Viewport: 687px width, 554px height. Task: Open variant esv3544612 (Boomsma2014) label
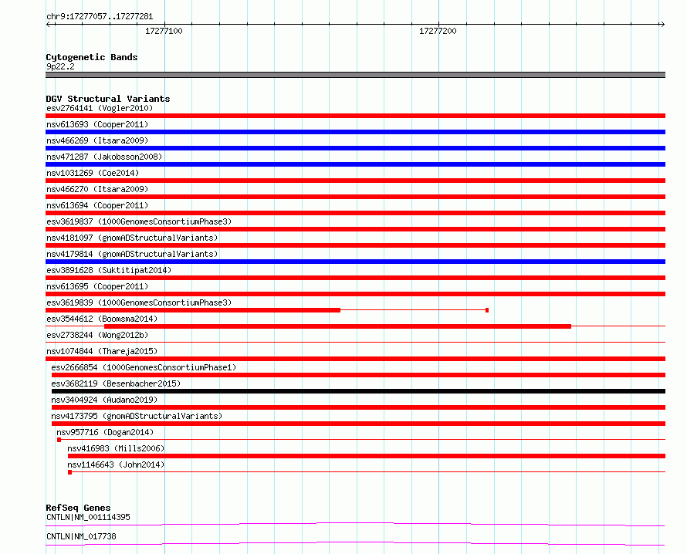[x=102, y=319]
